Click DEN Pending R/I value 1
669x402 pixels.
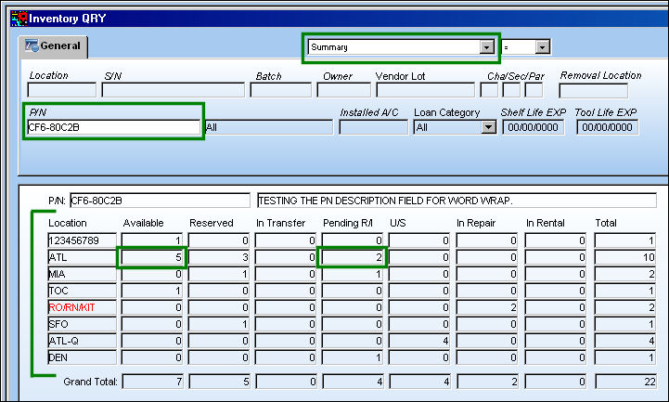pyautogui.click(x=353, y=357)
